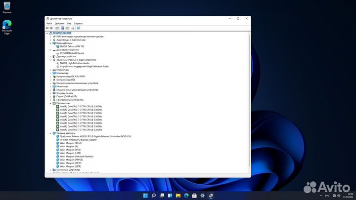Select WAN Miniport (L2TP) entry
356x200 pixels.
[70, 153]
